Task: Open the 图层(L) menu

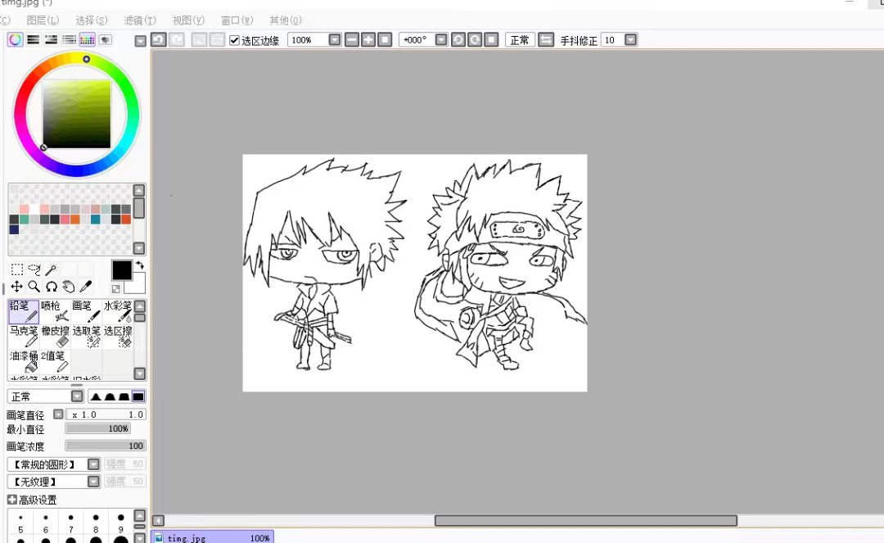Action: point(43,20)
